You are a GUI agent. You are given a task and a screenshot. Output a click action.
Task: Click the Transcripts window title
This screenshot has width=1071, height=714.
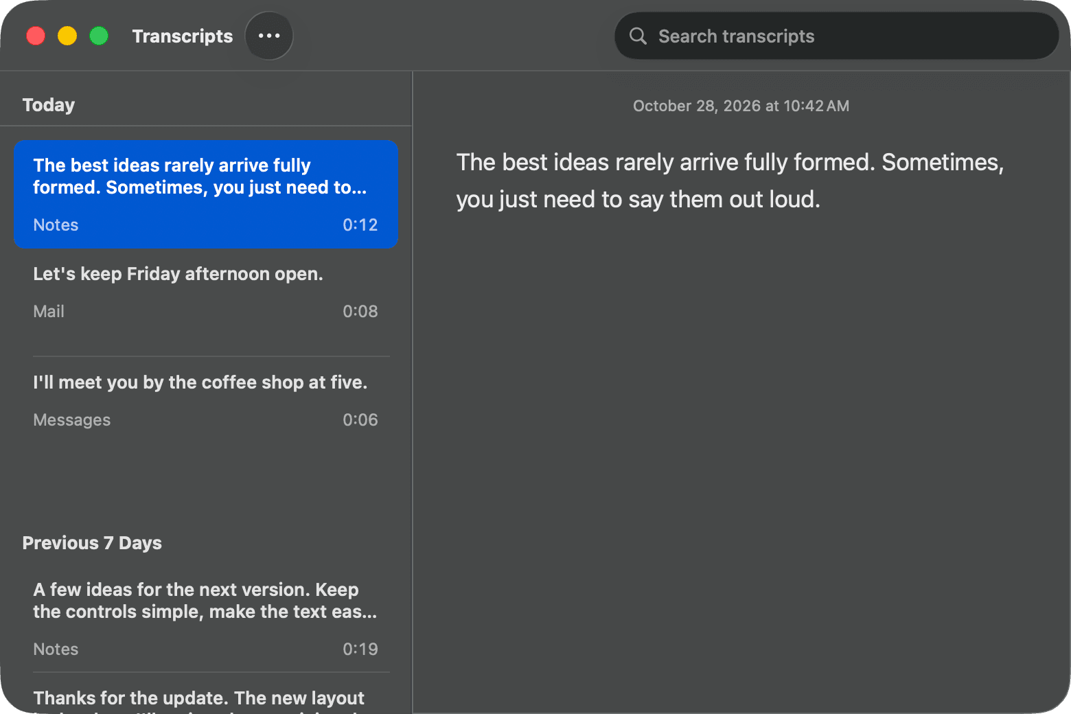(183, 36)
